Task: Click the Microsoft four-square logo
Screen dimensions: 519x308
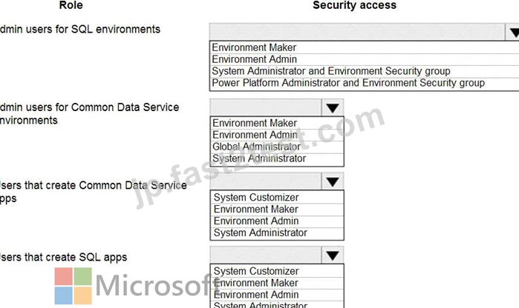Action: [x=74, y=286]
